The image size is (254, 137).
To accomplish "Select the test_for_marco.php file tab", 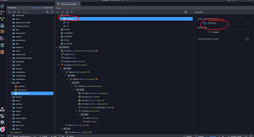I will pyautogui.click(x=68, y=4).
